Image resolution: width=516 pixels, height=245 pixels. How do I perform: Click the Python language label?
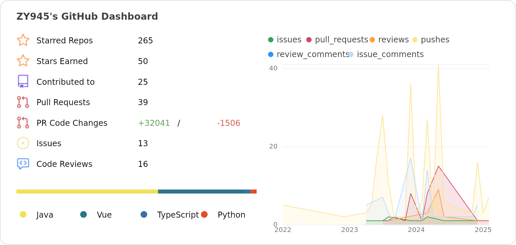232,215
